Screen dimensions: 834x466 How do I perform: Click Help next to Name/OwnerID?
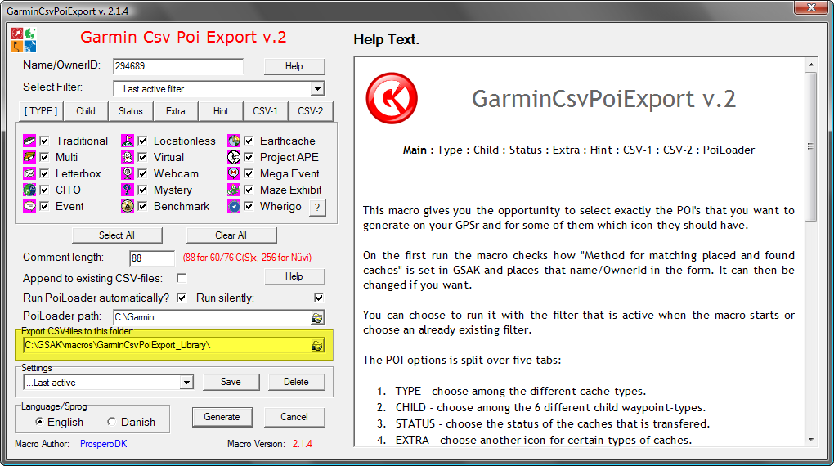pyautogui.click(x=294, y=66)
